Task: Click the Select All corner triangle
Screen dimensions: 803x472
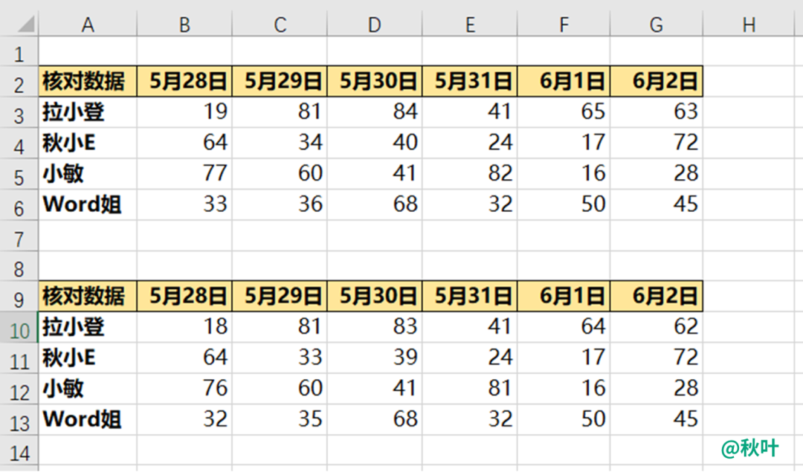Action: tap(25, 24)
